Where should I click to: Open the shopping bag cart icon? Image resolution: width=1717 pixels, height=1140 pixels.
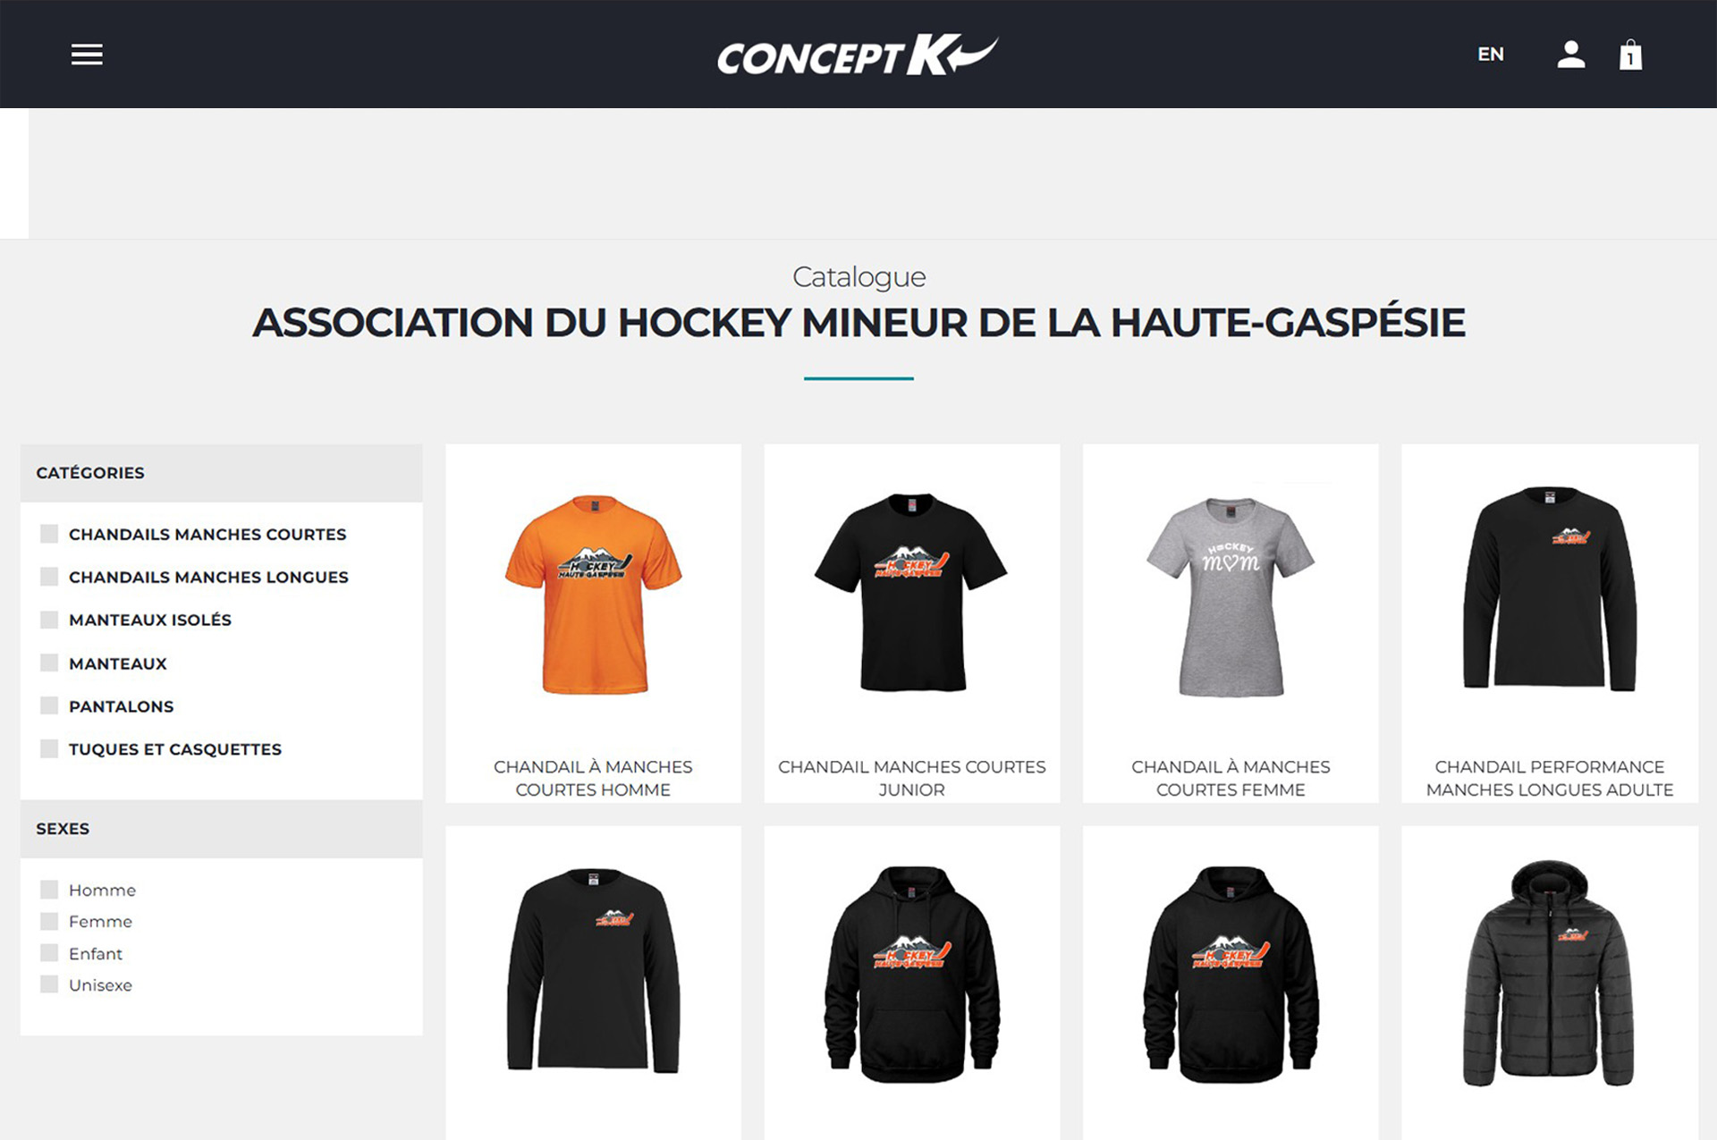pyautogui.click(x=1630, y=55)
